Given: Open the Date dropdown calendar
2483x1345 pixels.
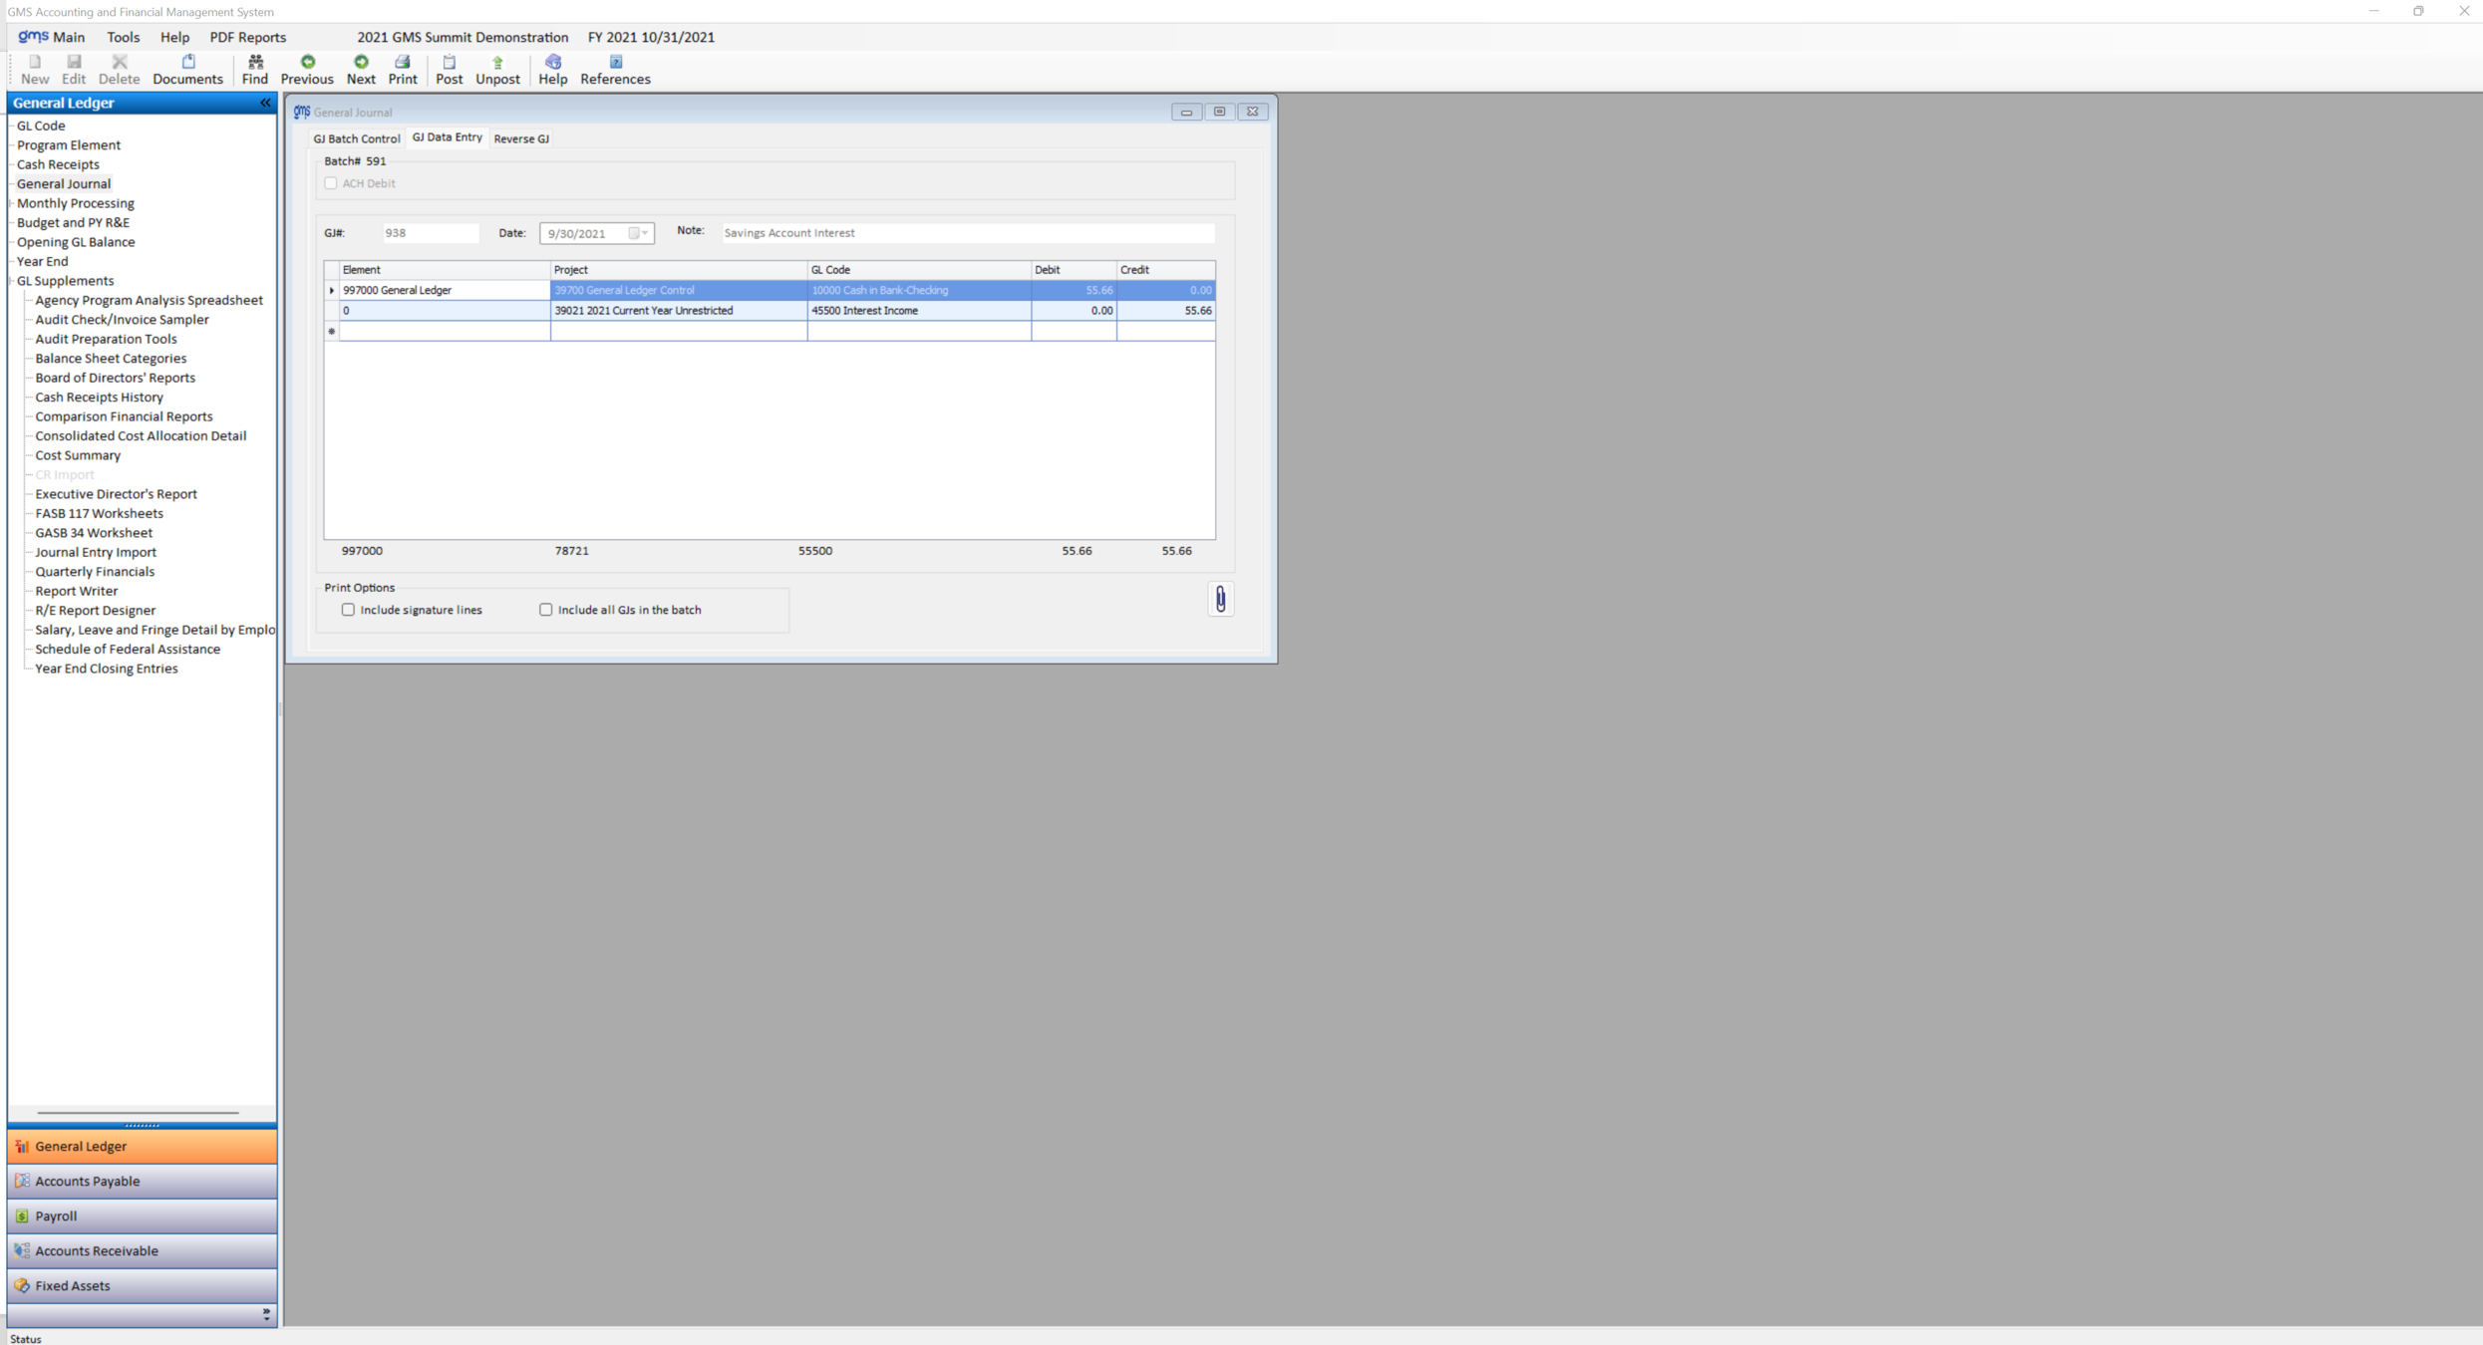Looking at the screenshot, I should 645,233.
